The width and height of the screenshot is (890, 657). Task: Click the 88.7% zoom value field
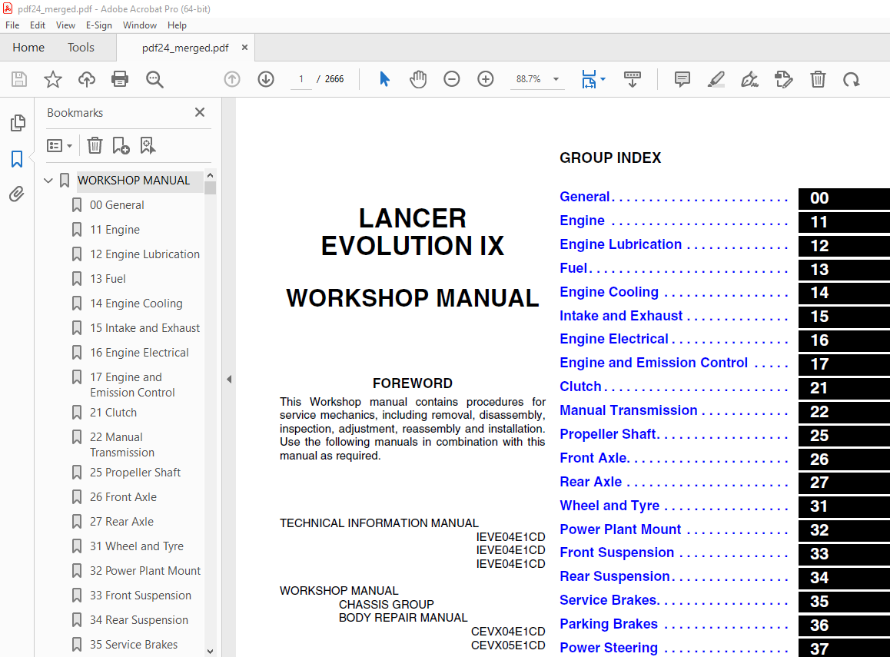click(529, 79)
